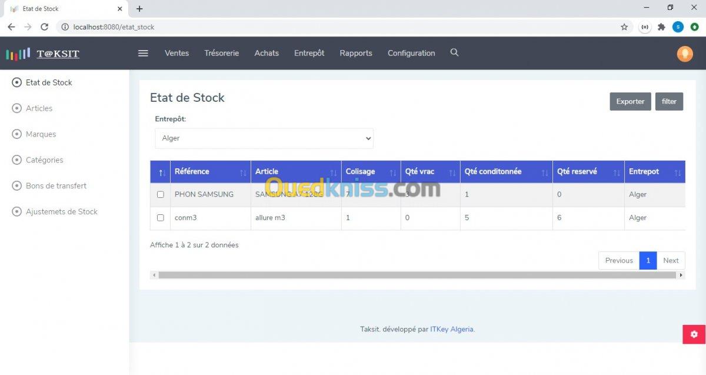This screenshot has height=375, width=706.
Task: Close the Etat de Stock browser tab
Action: pos(120,9)
